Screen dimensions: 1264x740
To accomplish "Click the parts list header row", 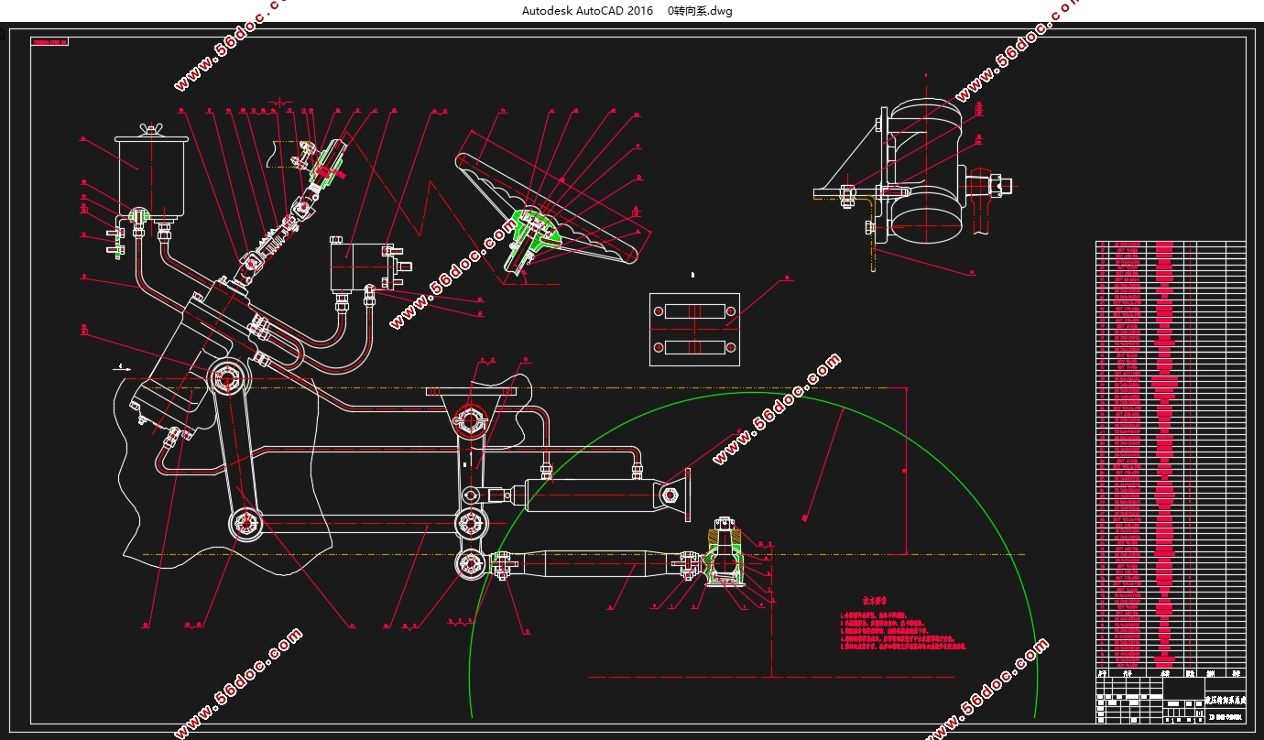I will 1171,673.
